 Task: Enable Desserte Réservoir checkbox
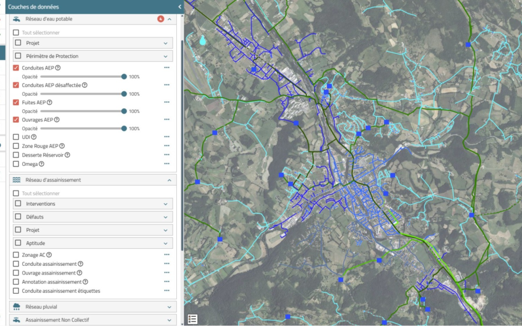point(16,155)
